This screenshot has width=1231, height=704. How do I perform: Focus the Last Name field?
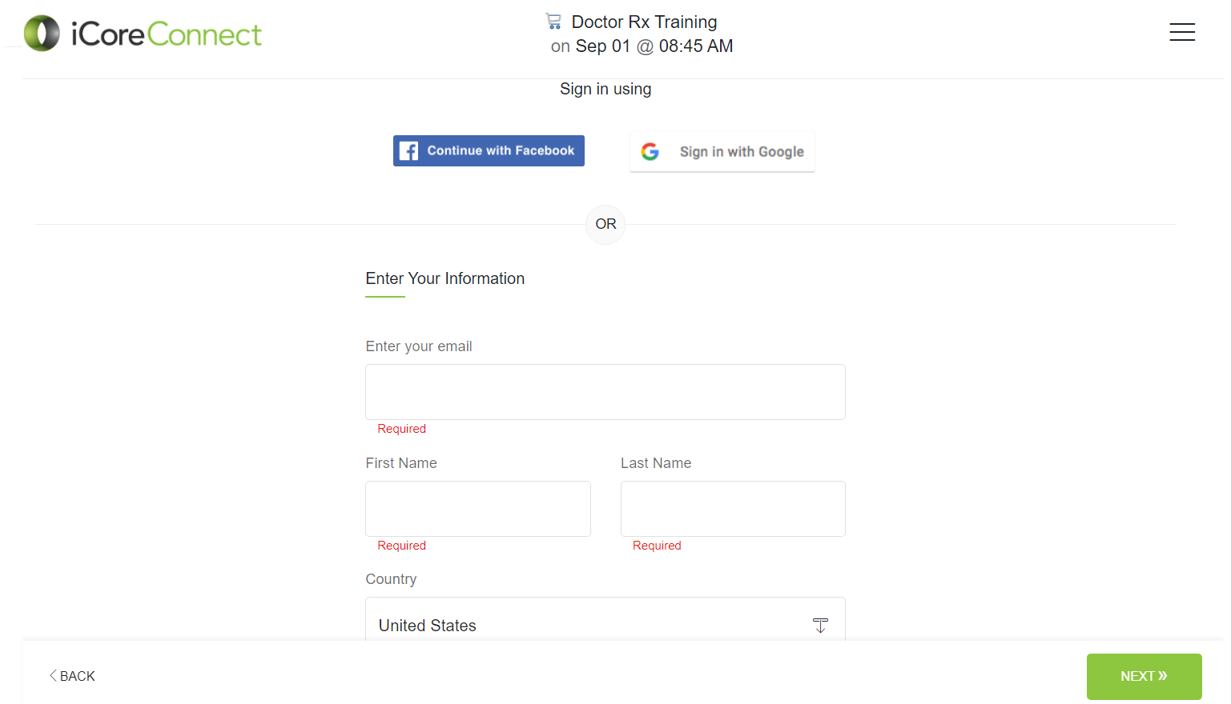[733, 509]
